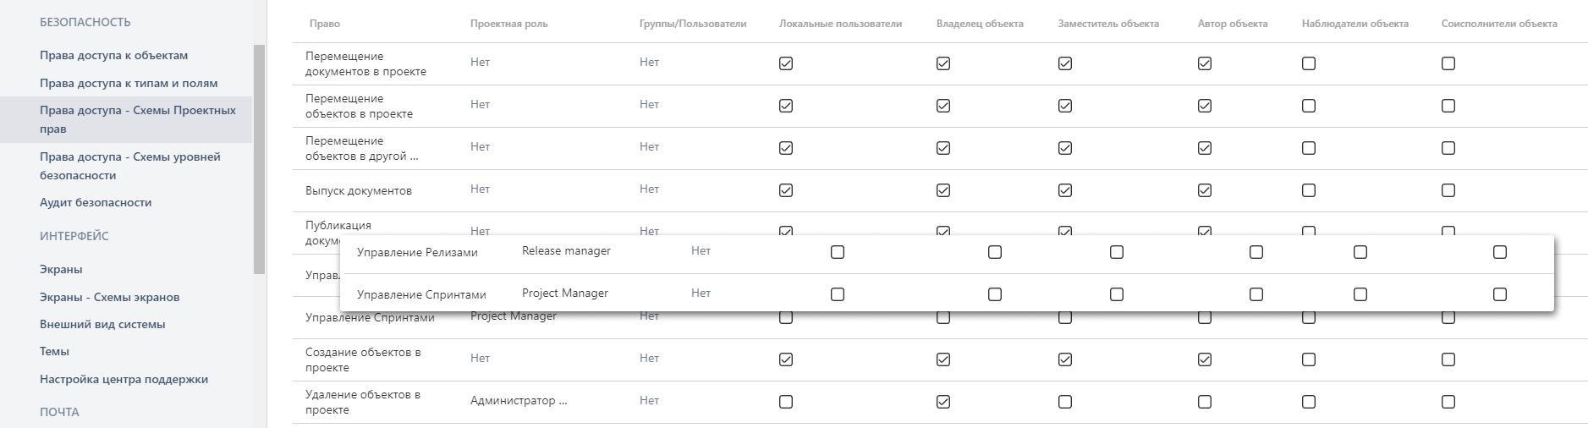
Task: Open Аудит безопасности section
Action: coord(96,202)
